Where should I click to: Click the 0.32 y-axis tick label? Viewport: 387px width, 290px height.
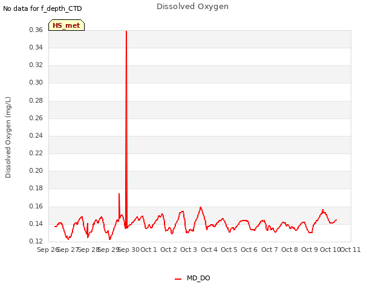pos(36,65)
